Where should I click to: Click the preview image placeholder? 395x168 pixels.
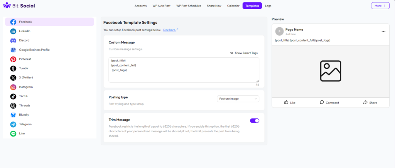(x=330, y=71)
